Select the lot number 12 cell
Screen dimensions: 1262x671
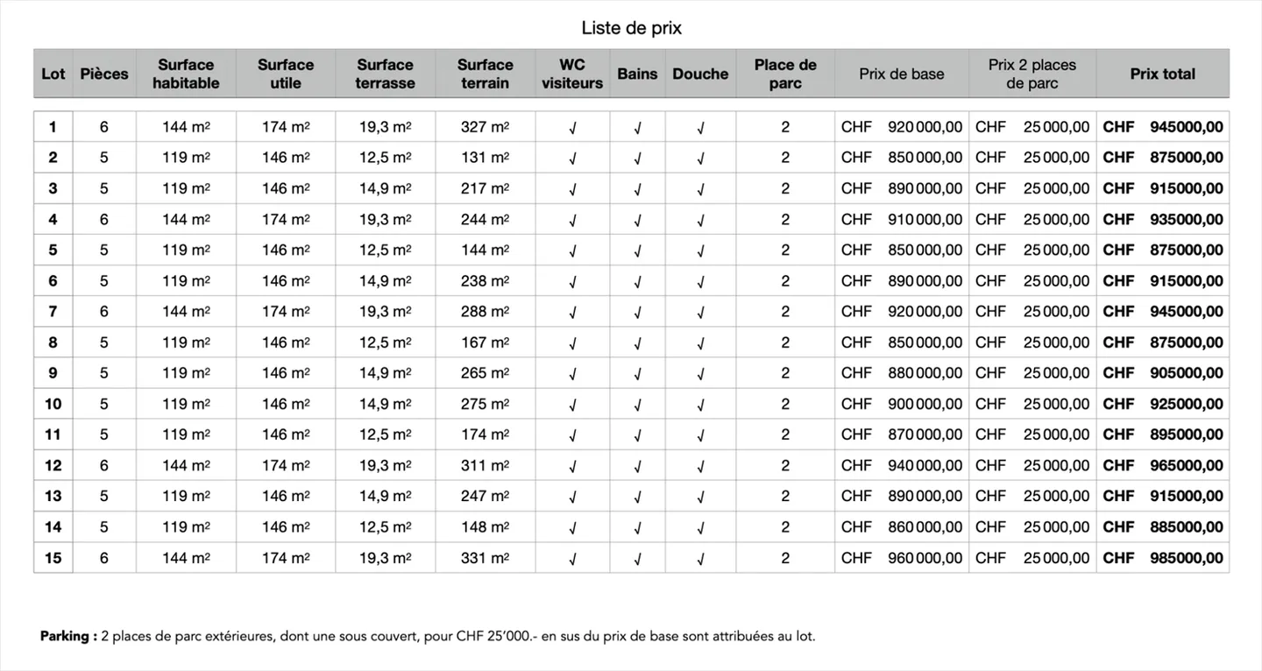click(53, 465)
